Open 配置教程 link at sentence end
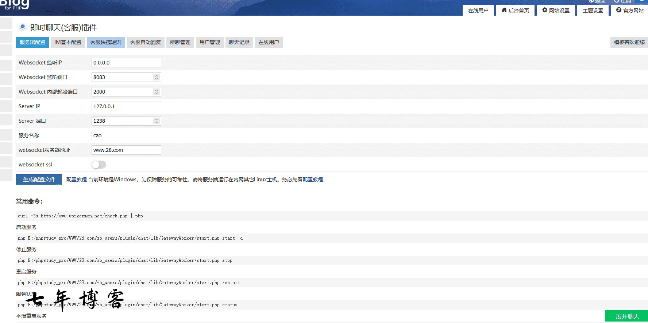The height and width of the screenshot is (323, 648). (313, 180)
